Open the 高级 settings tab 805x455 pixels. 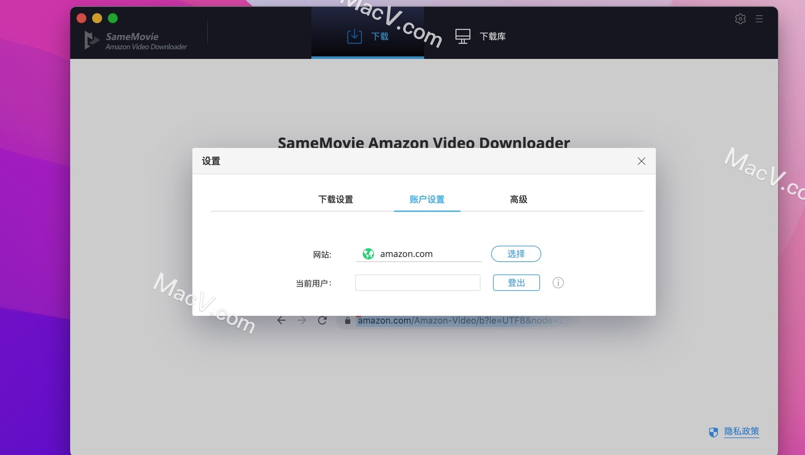[519, 200]
